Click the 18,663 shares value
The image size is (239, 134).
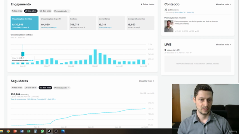(131, 25)
